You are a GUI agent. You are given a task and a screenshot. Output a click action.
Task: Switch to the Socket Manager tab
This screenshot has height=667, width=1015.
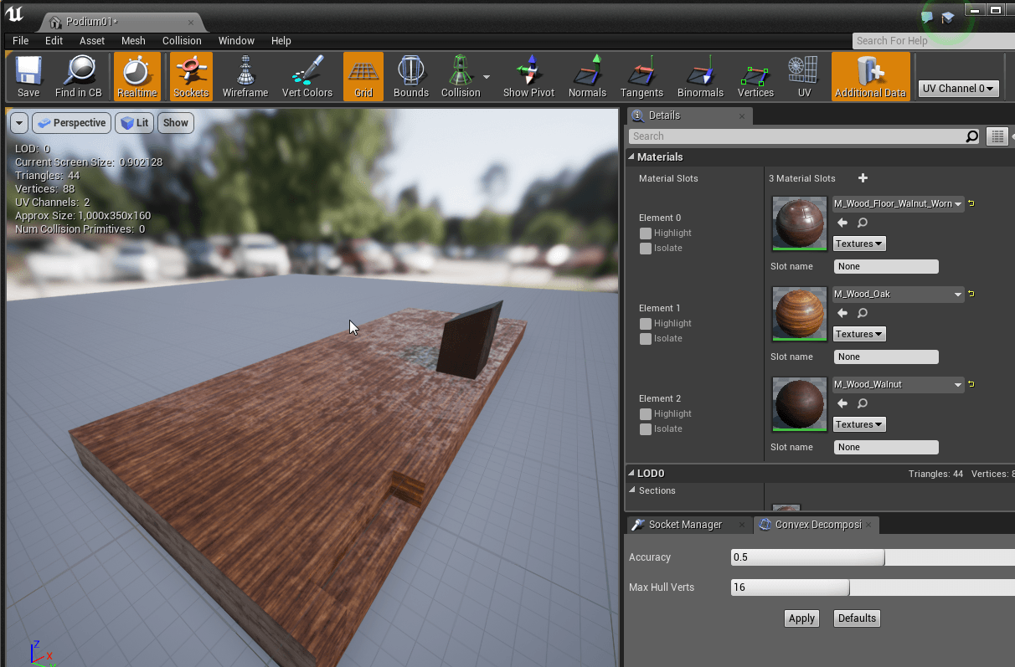pos(684,525)
